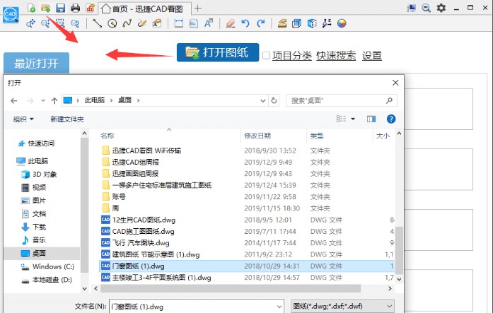This screenshot has width=493, height=313.
Task: Open the view options dropdown arrow
Action: 353,119
